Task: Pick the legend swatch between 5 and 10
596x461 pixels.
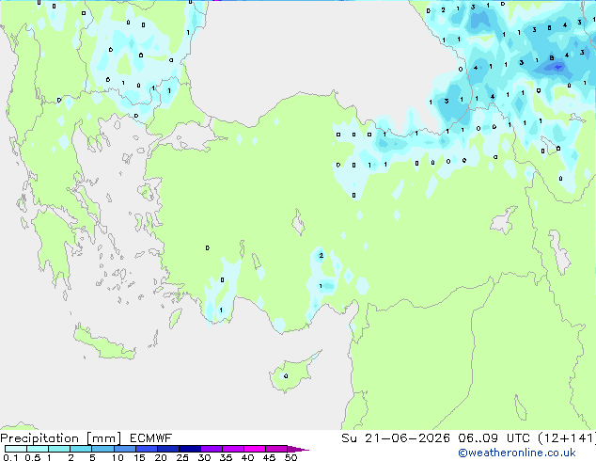Action: click(x=102, y=449)
